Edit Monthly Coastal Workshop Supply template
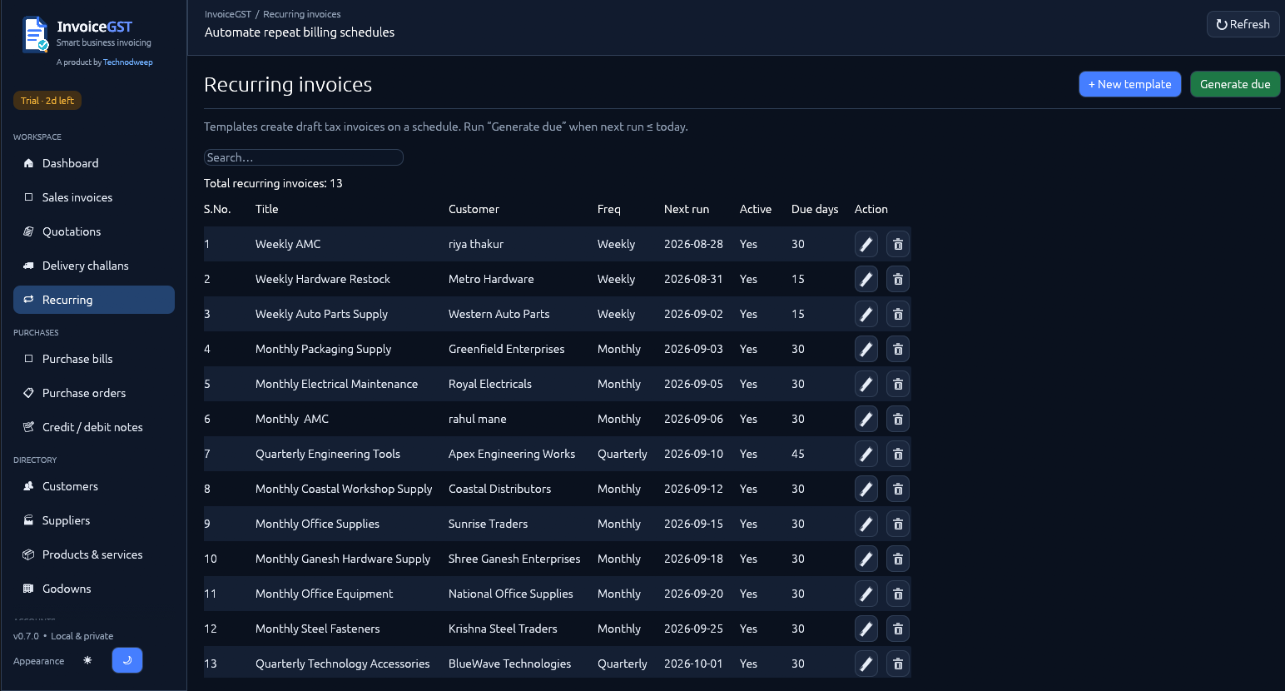This screenshot has width=1285, height=691. [x=866, y=489]
